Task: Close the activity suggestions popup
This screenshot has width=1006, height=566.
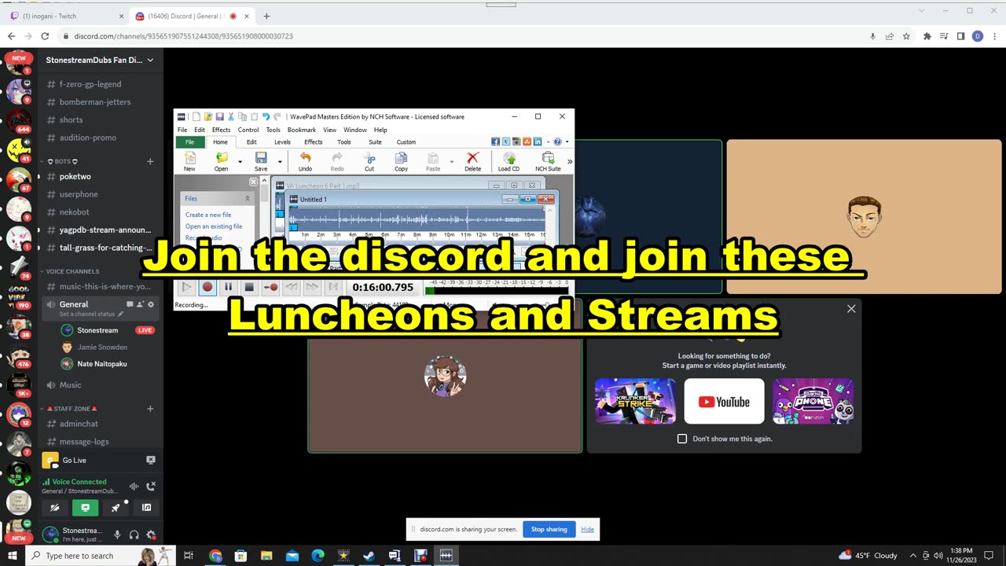Action: point(851,309)
